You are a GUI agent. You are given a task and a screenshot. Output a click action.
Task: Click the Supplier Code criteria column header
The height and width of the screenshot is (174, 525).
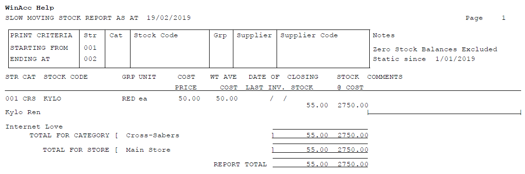(x=309, y=35)
